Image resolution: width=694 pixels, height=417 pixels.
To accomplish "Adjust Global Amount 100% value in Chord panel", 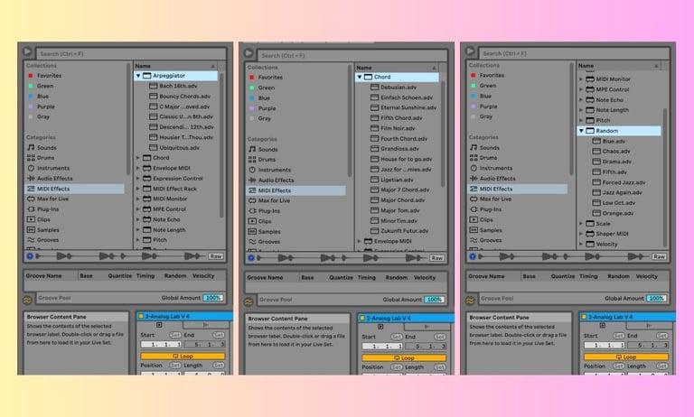I will point(434,300).
